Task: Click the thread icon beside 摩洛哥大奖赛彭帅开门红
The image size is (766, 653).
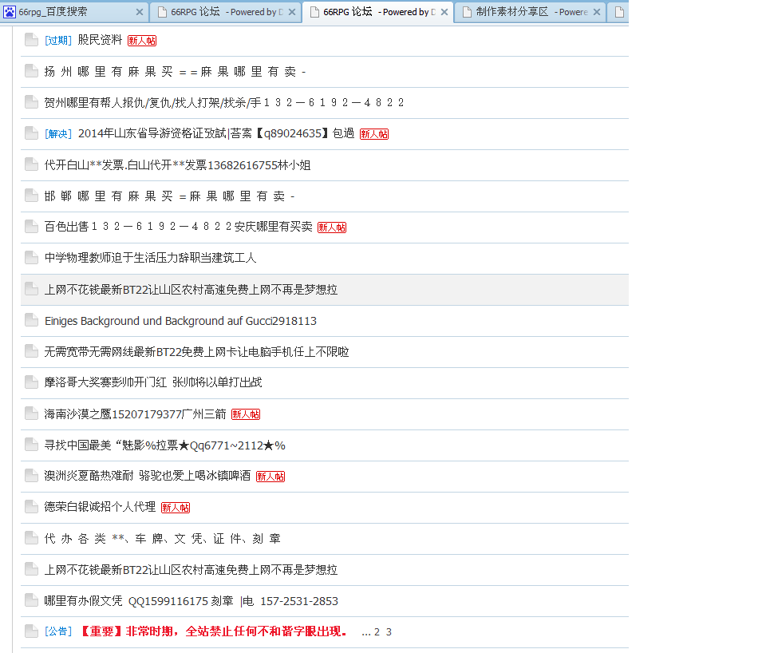Action: [x=31, y=382]
